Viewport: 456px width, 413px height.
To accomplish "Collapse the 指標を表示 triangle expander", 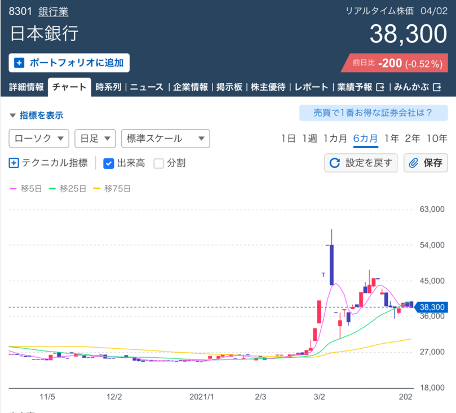I will [12, 116].
